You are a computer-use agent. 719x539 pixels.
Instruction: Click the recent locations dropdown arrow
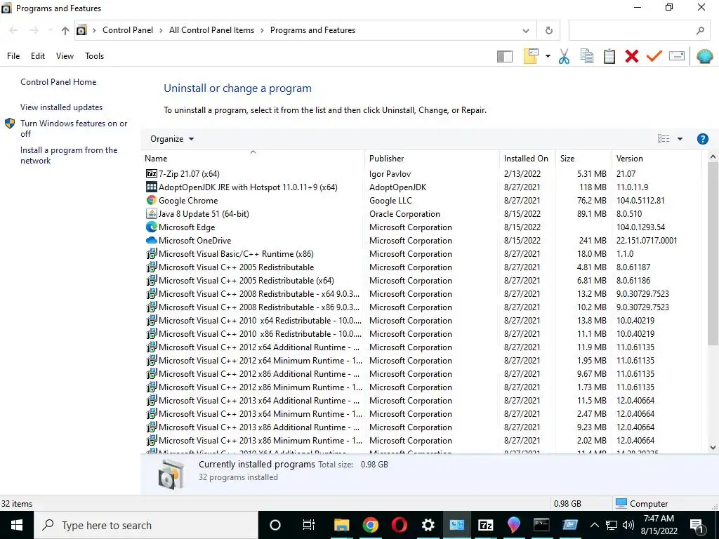pyautogui.click(x=50, y=31)
